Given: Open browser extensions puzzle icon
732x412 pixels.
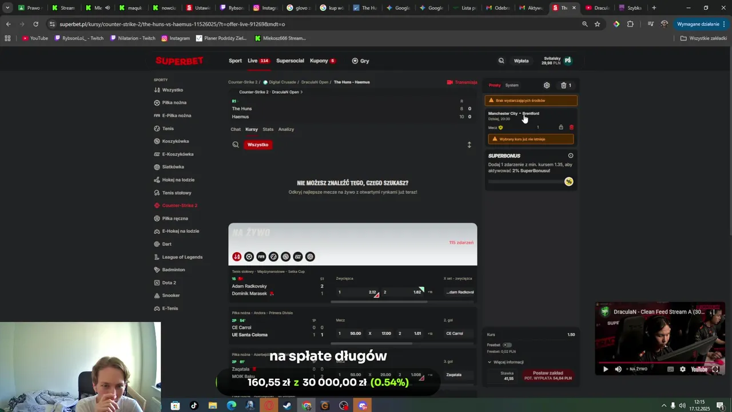Looking at the screenshot, I should pos(630,24).
